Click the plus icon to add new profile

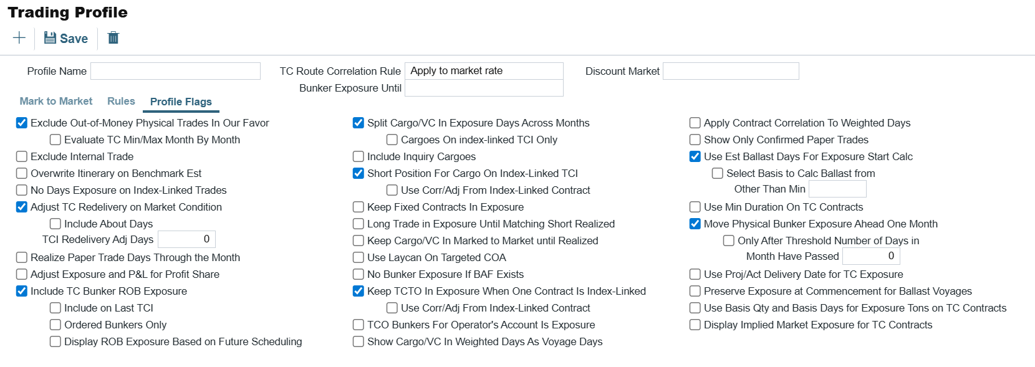(x=19, y=38)
